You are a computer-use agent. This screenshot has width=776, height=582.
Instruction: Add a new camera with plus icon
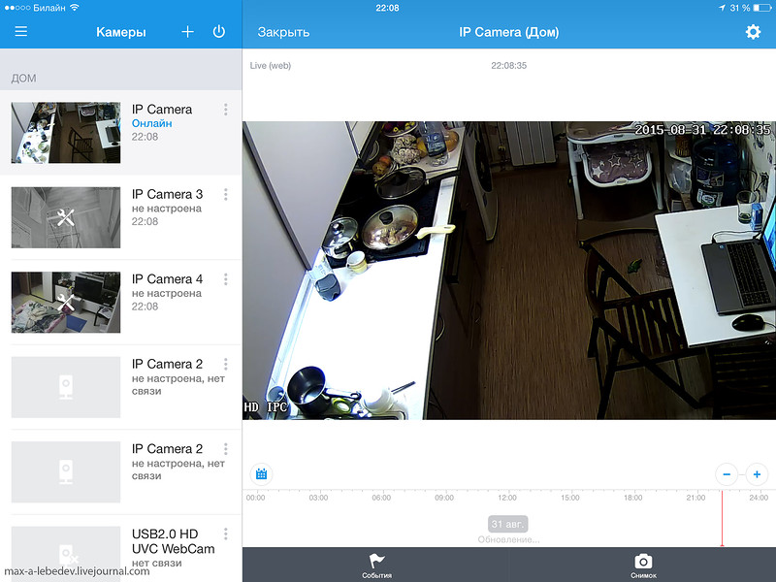[x=187, y=32]
